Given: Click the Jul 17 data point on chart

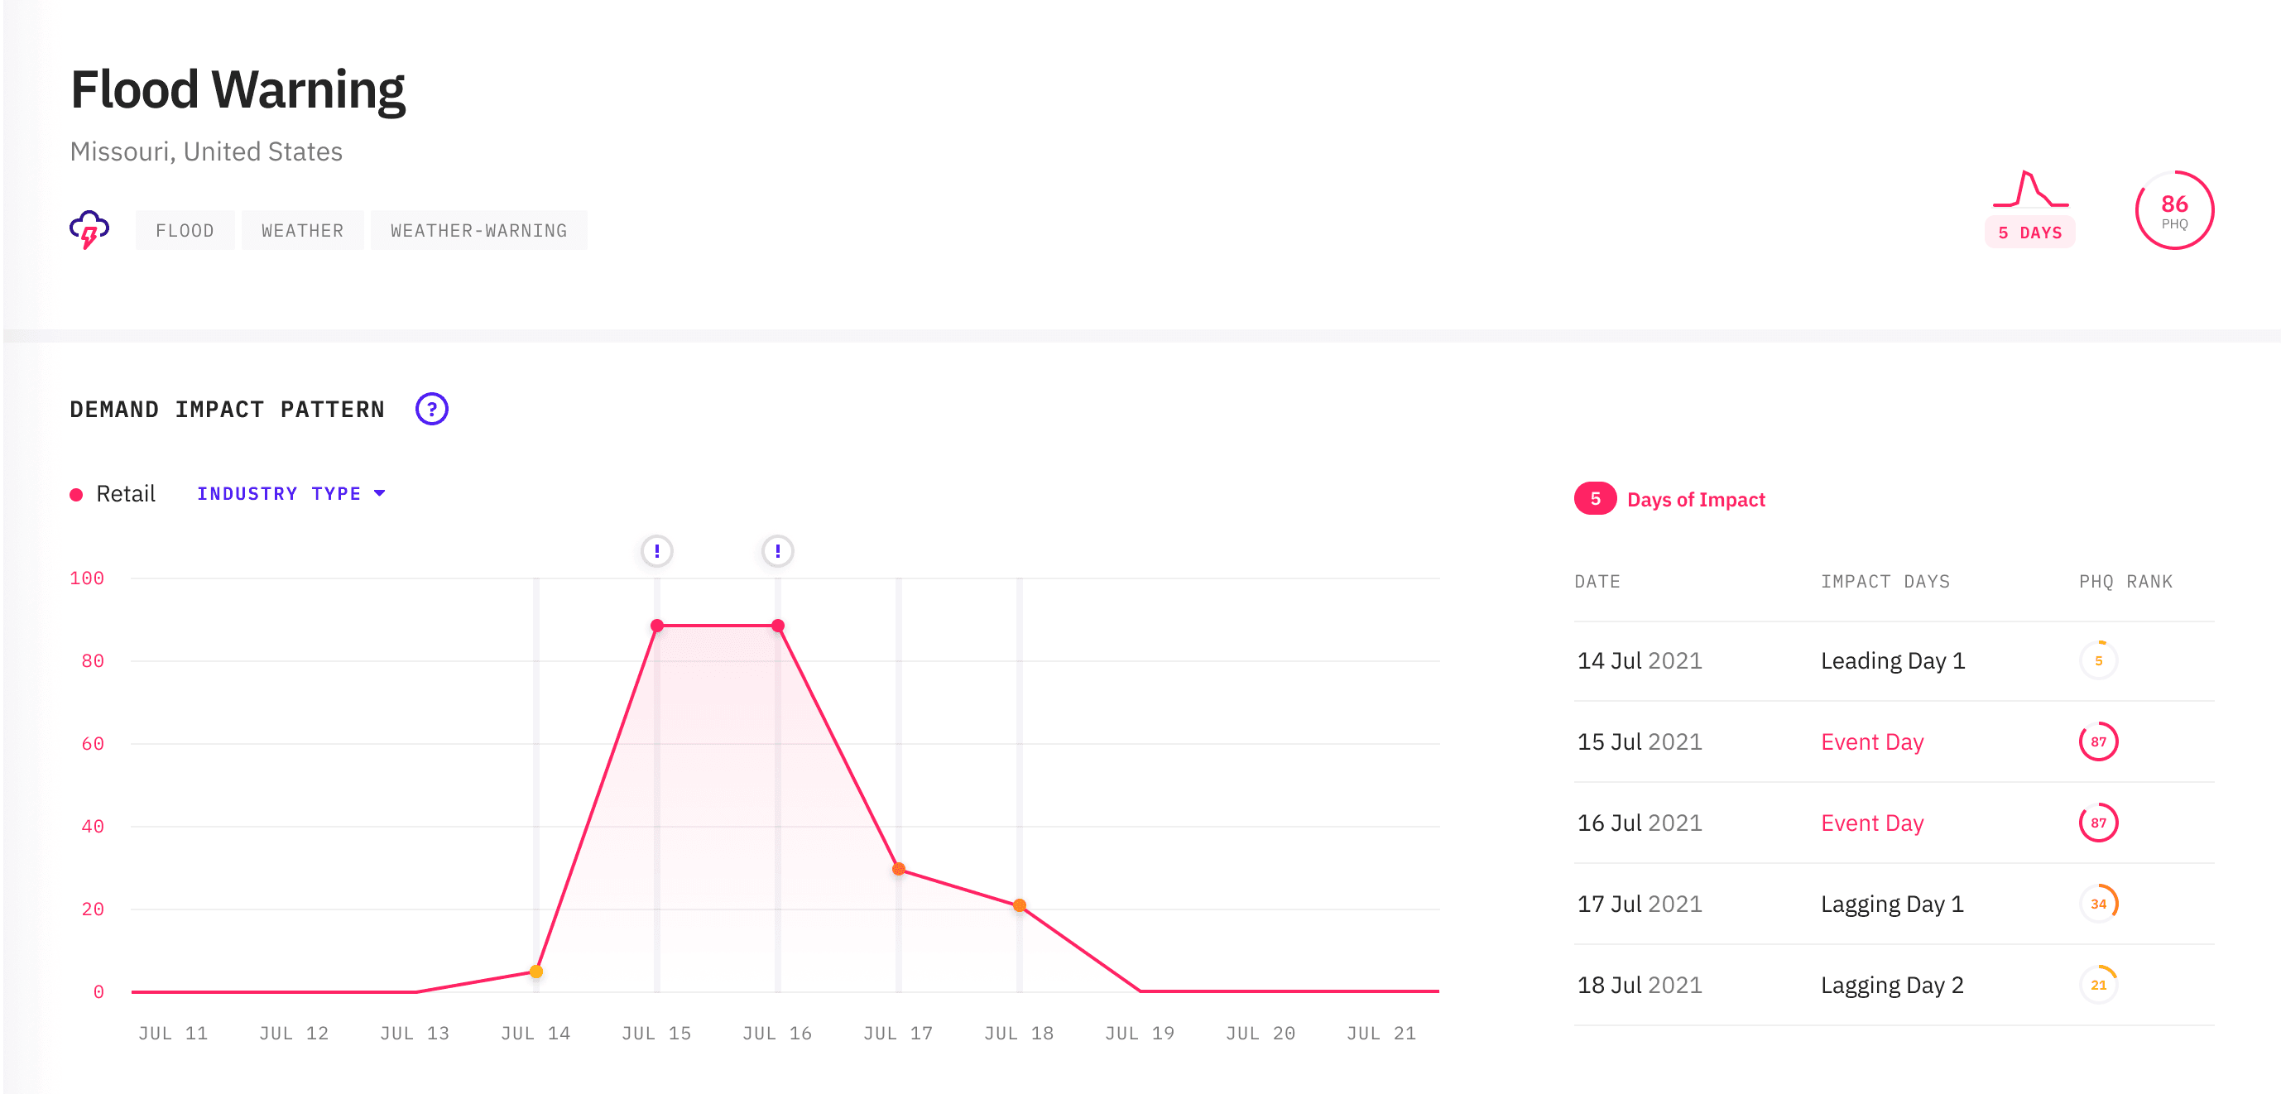Looking at the screenshot, I should (898, 869).
